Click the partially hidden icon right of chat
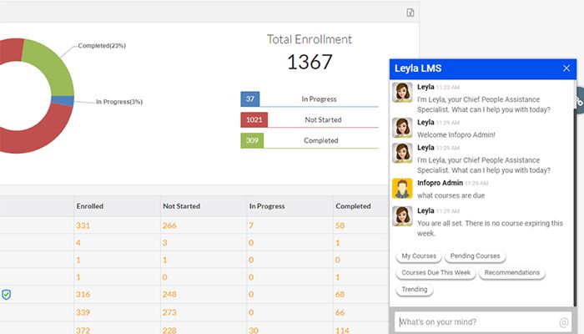This screenshot has height=334, width=584. [x=579, y=102]
